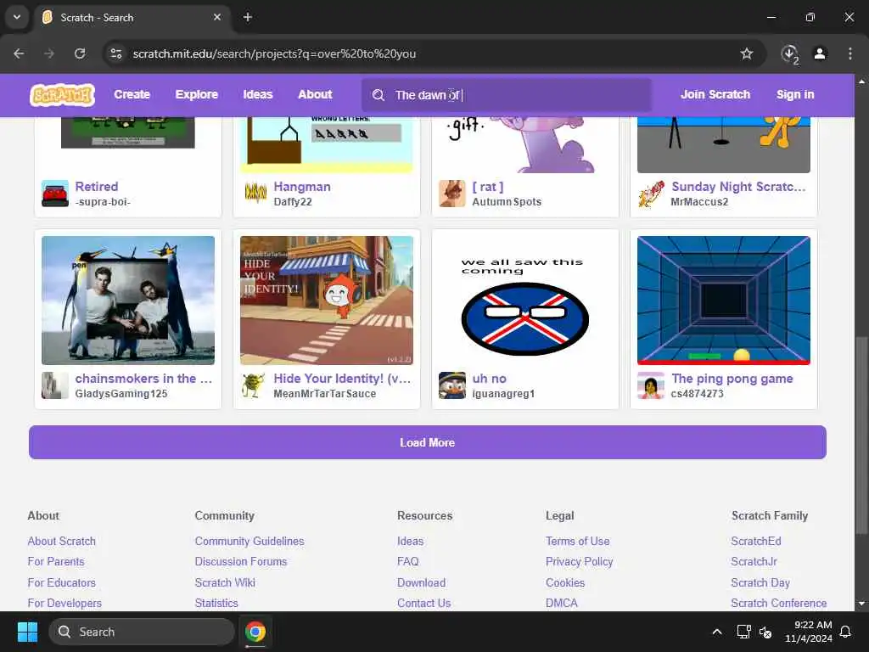
Task: Expand the tab search dropdown arrow
Action: [x=17, y=17]
